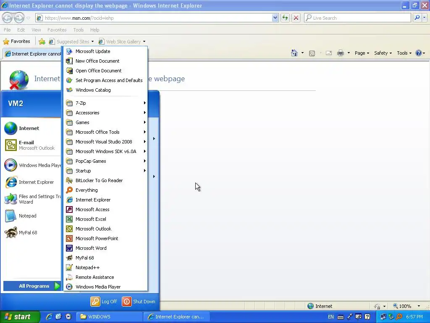
Task: Launch Microsoft Word
Action: point(105,248)
